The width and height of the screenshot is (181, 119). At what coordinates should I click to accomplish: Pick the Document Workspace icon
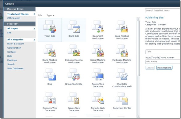(98, 27)
